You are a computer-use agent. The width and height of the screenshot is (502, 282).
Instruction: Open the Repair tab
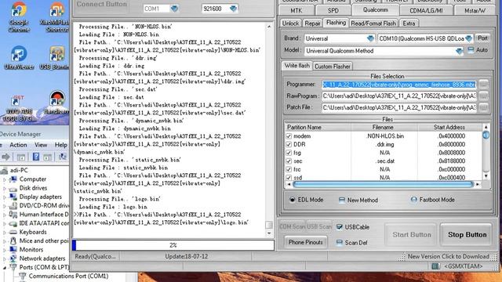click(312, 23)
